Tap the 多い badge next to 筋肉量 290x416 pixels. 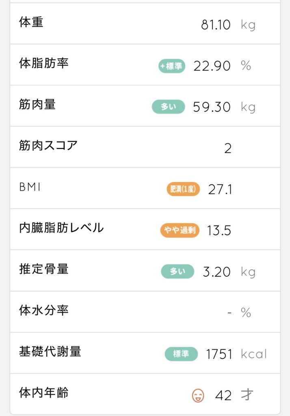pyautogui.click(x=168, y=107)
